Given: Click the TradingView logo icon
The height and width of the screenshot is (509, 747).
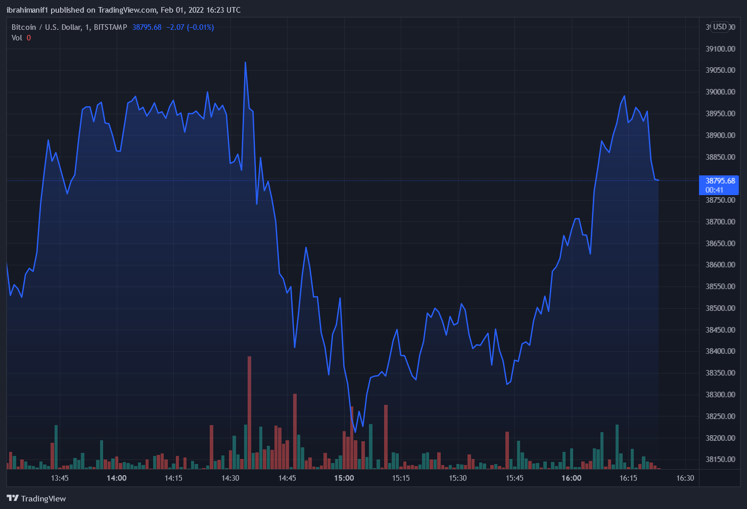Looking at the screenshot, I should click(x=13, y=498).
